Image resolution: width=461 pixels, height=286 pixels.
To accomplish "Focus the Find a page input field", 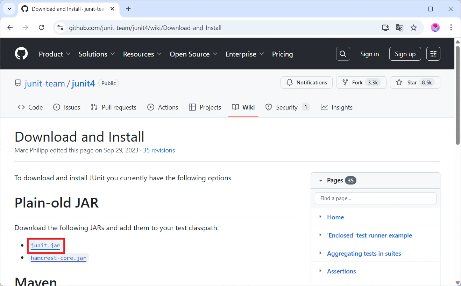I will pyautogui.click(x=376, y=198).
